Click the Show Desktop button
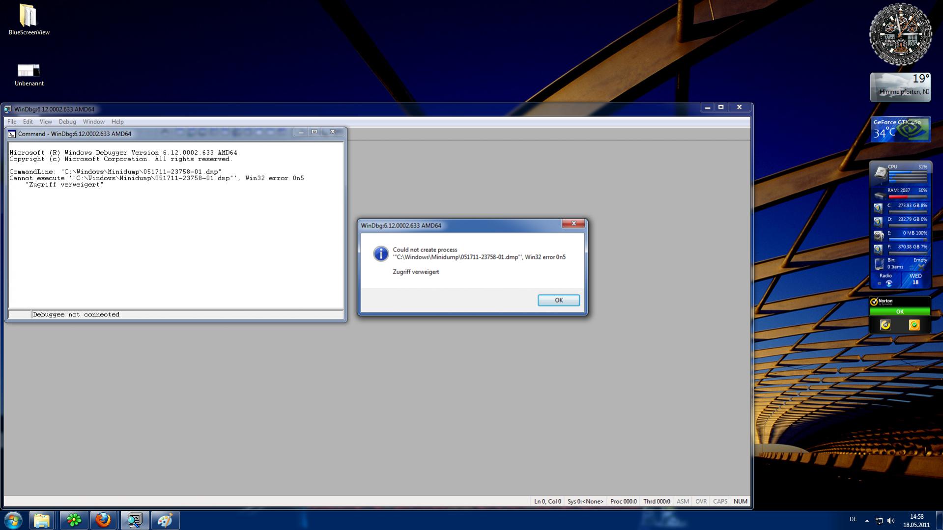 [940, 521]
